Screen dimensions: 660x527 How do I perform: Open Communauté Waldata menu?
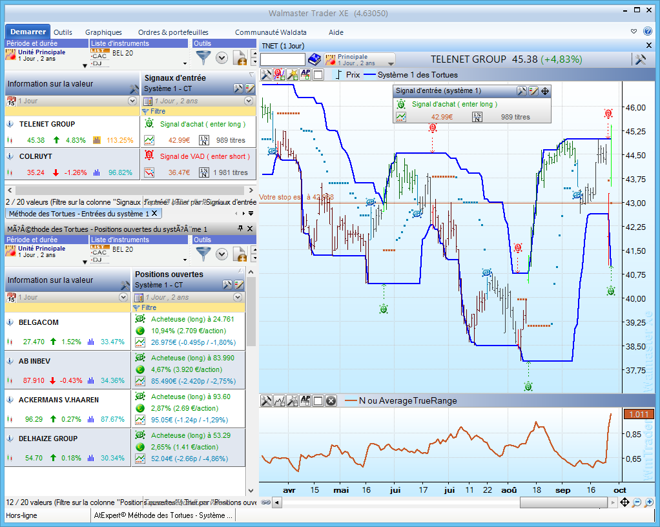(x=271, y=32)
